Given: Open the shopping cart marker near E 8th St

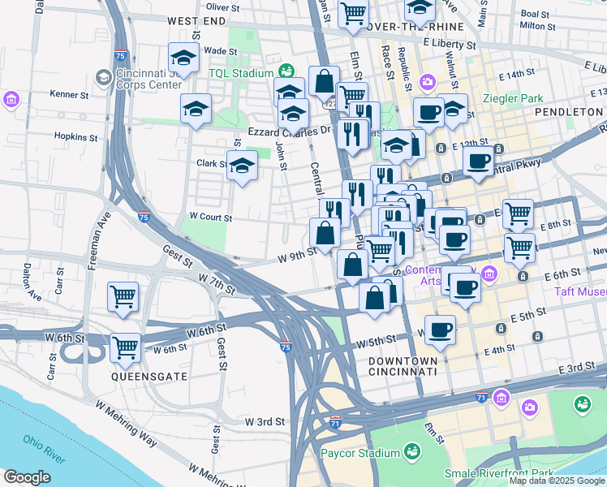Looking at the screenshot, I should click(x=518, y=216).
